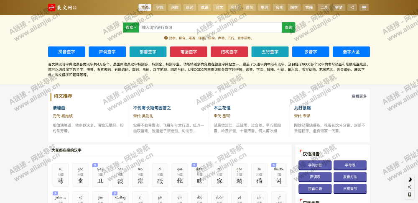Screen dimensions: 418x203
Task: Open the quē character card
Action: (x=180, y=175)
